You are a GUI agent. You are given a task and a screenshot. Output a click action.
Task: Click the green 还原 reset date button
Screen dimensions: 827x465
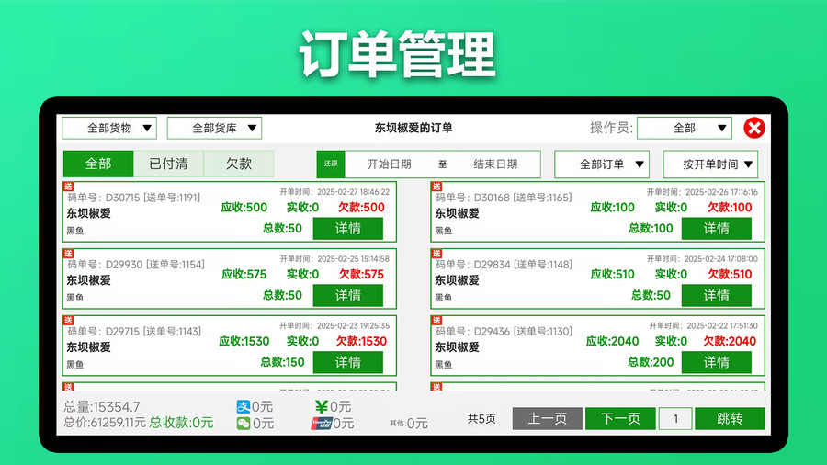[x=330, y=164]
